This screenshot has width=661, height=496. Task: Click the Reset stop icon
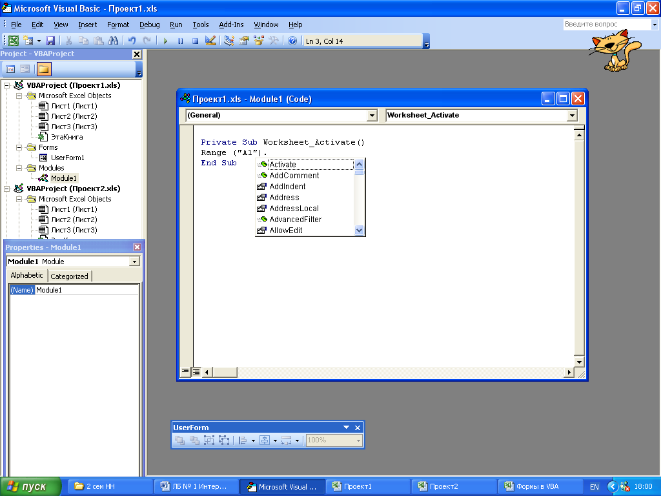tap(195, 41)
